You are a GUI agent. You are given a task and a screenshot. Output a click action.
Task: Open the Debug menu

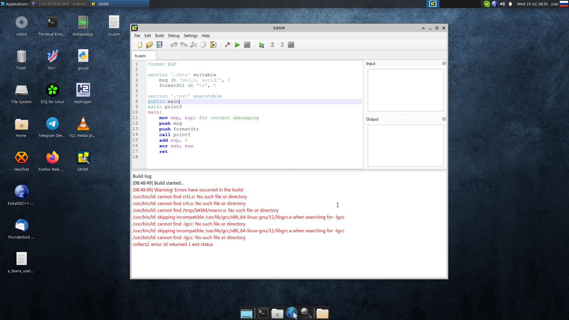tap(173, 36)
